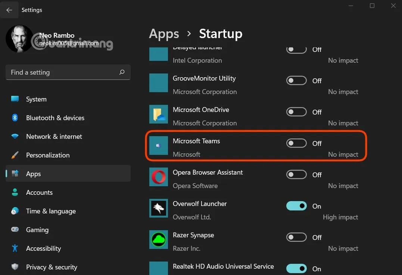Click High impact label for Overwolf Launcher
Viewport: 402px width, 275px height.
click(340, 217)
